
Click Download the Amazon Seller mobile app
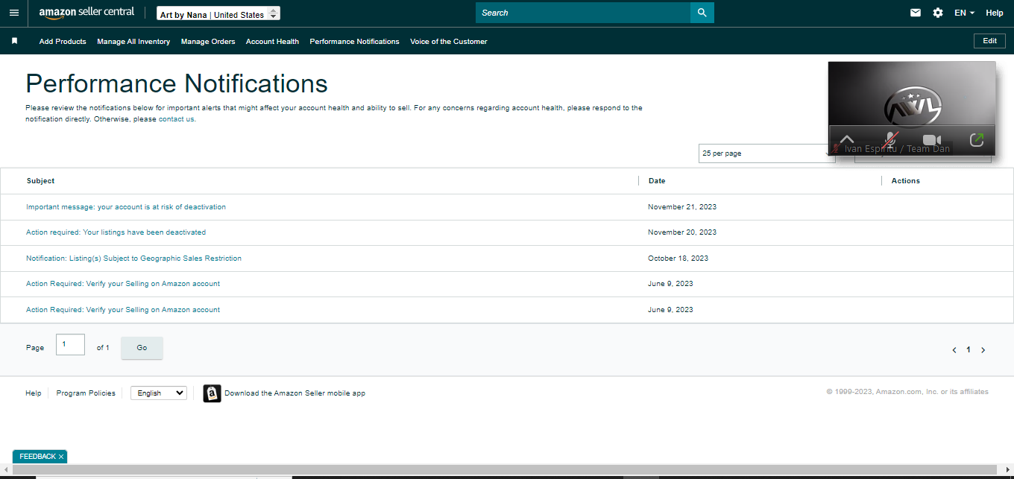click(x=295, y=393)
